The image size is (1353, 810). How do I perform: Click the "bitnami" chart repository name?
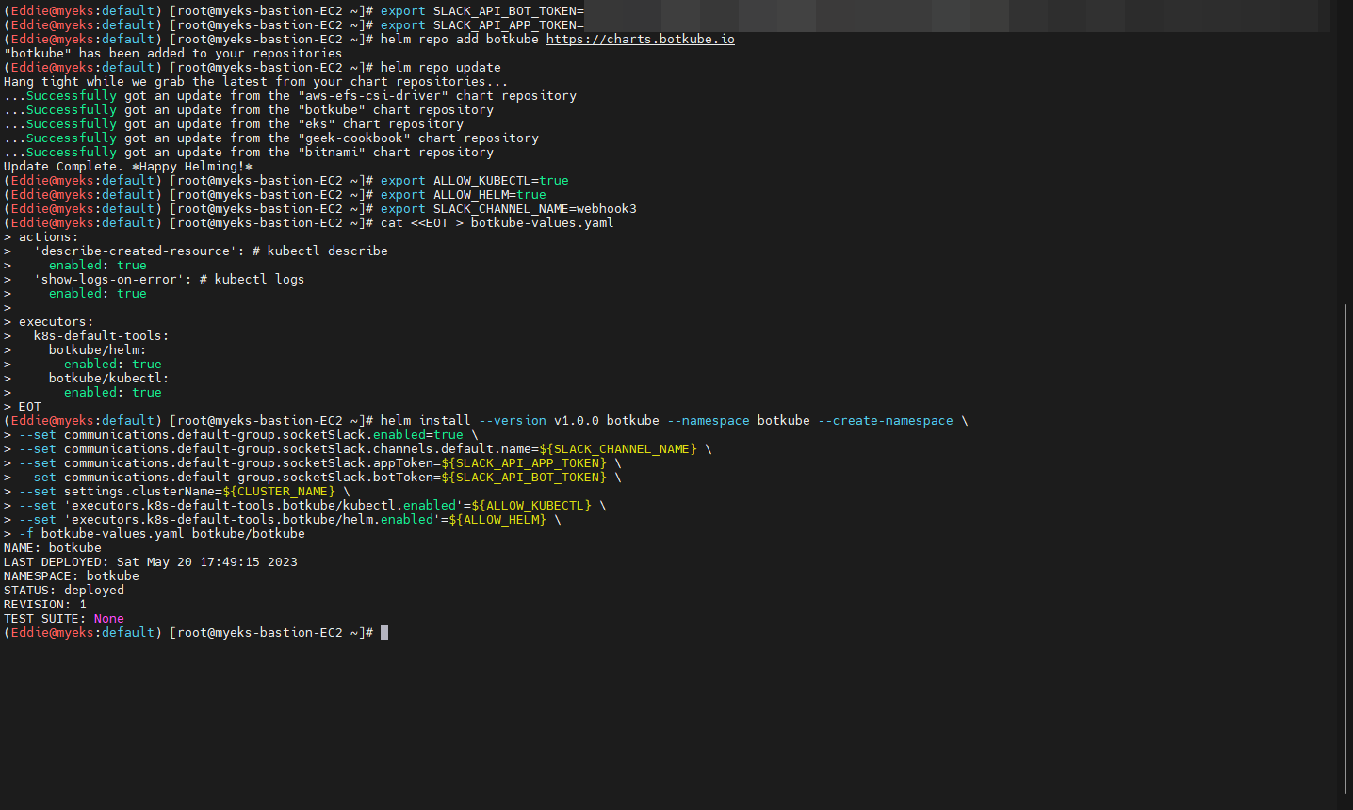click(x=332, y=153)
